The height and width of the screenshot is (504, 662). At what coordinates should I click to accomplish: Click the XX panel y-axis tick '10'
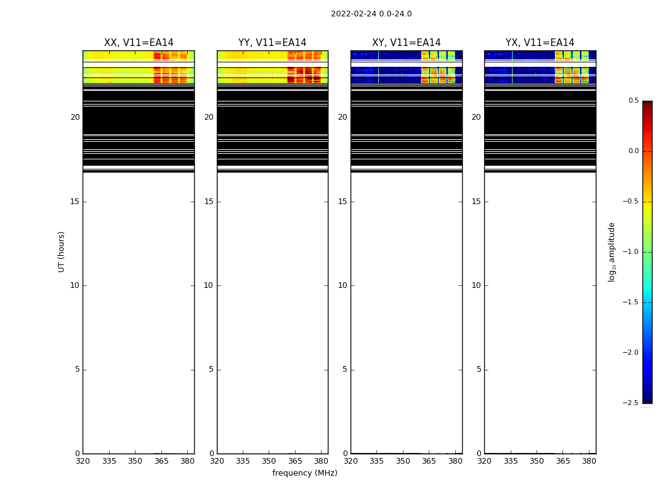point(75,285)
